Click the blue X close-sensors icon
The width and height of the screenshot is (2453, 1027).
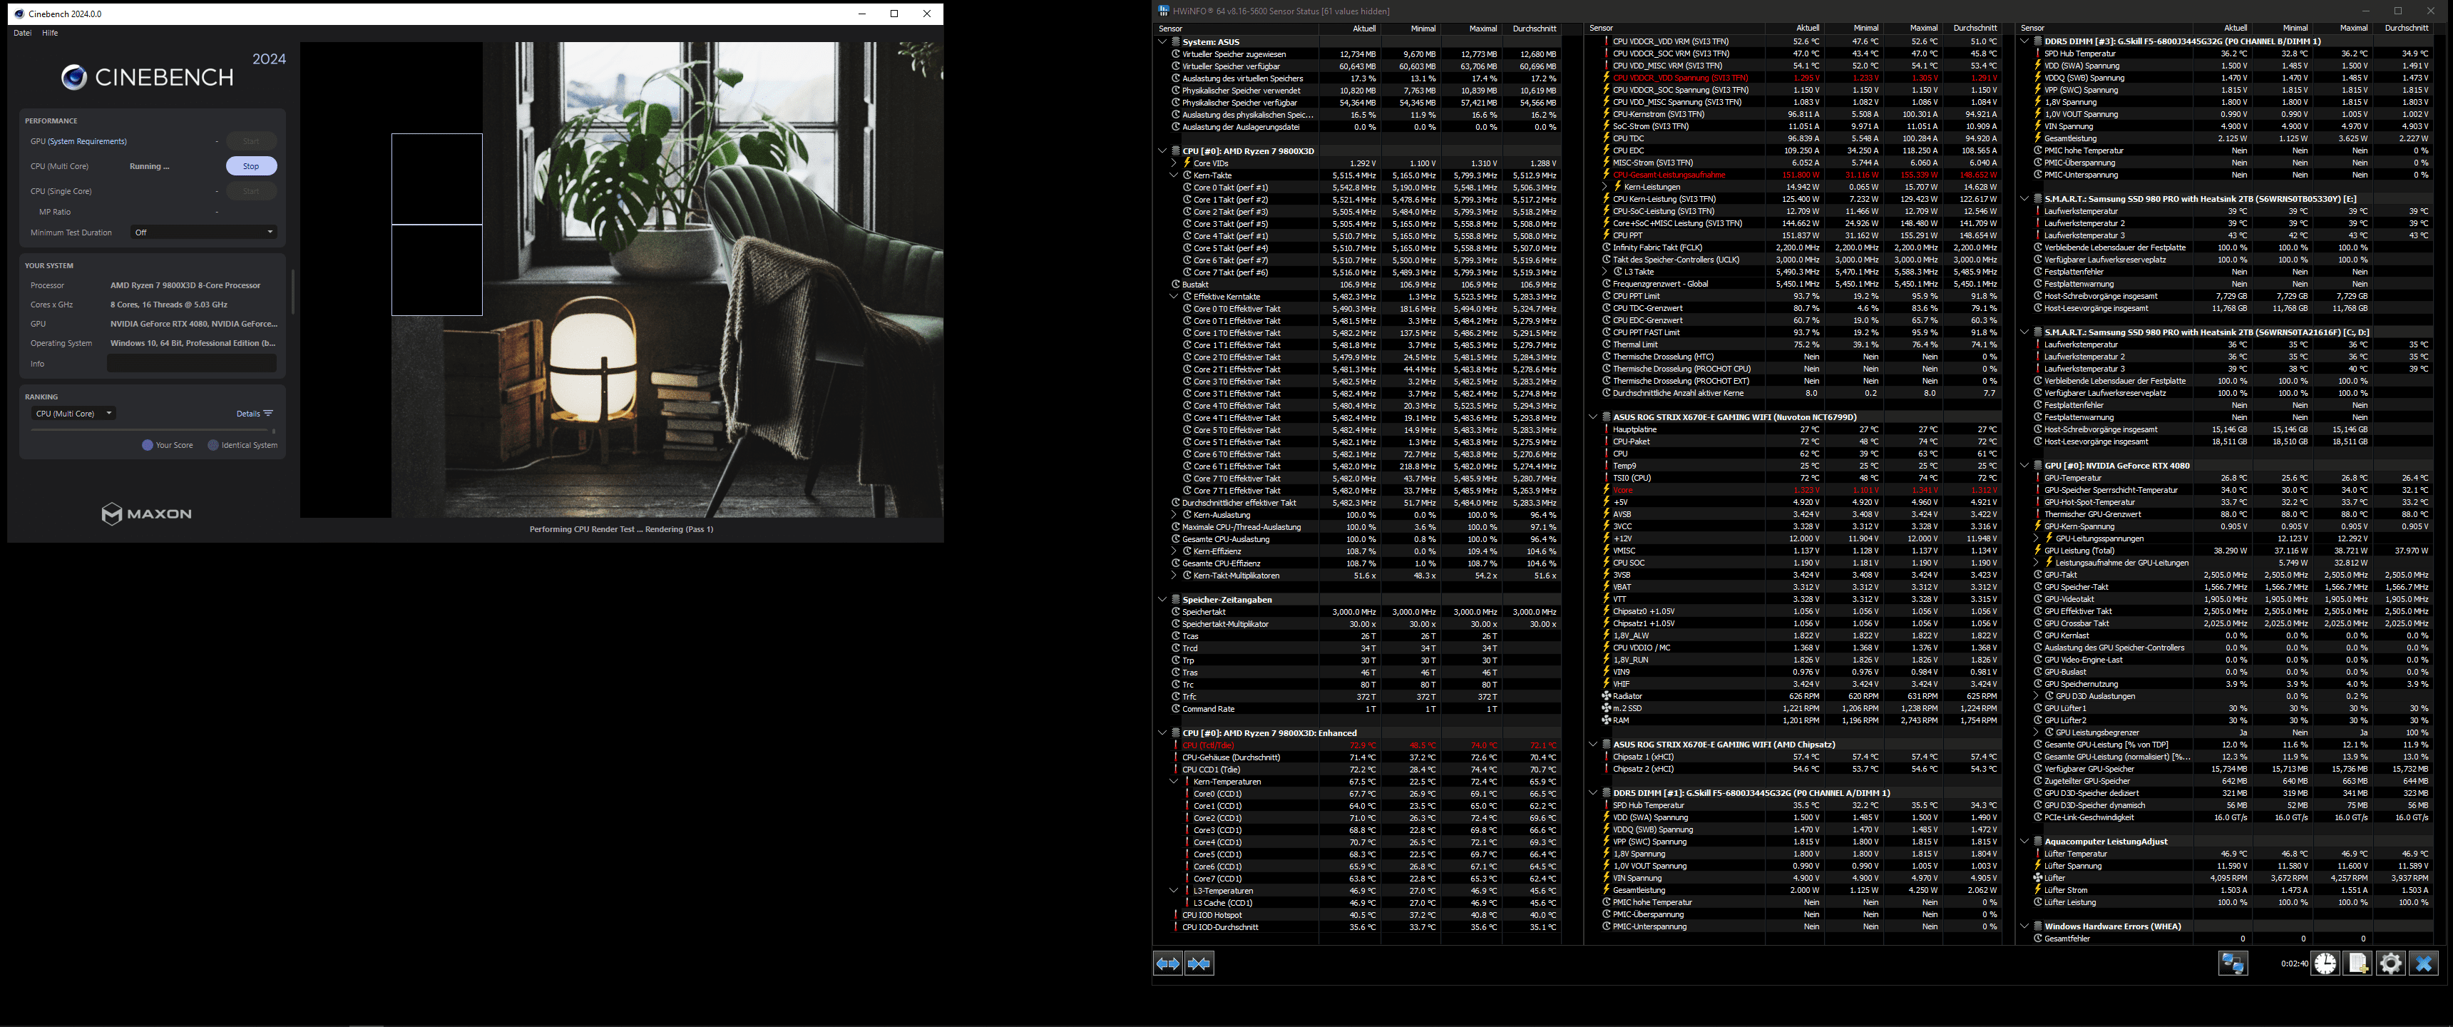click(2424, 964)
